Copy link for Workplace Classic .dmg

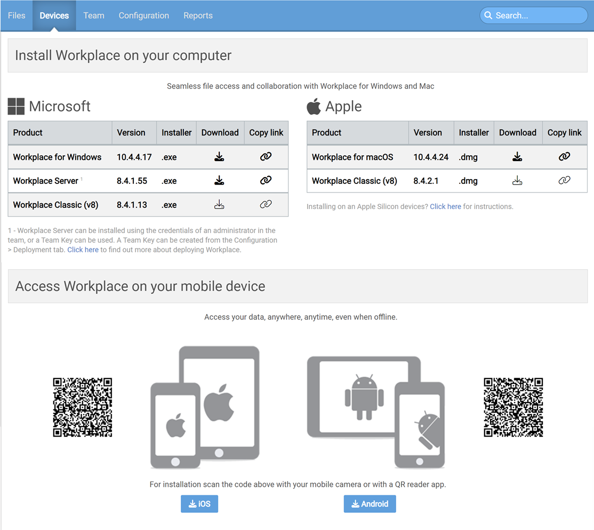[x=564, y=181]
